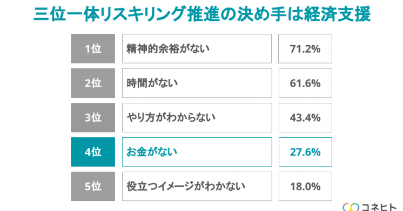403x211 pixels.
Task: Click the title 三位一体リスキリング推進の決め手は経済支援
Action: 202,14
